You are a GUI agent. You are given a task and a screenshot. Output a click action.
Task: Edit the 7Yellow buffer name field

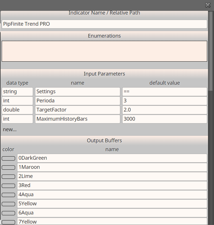coord(112,221)
